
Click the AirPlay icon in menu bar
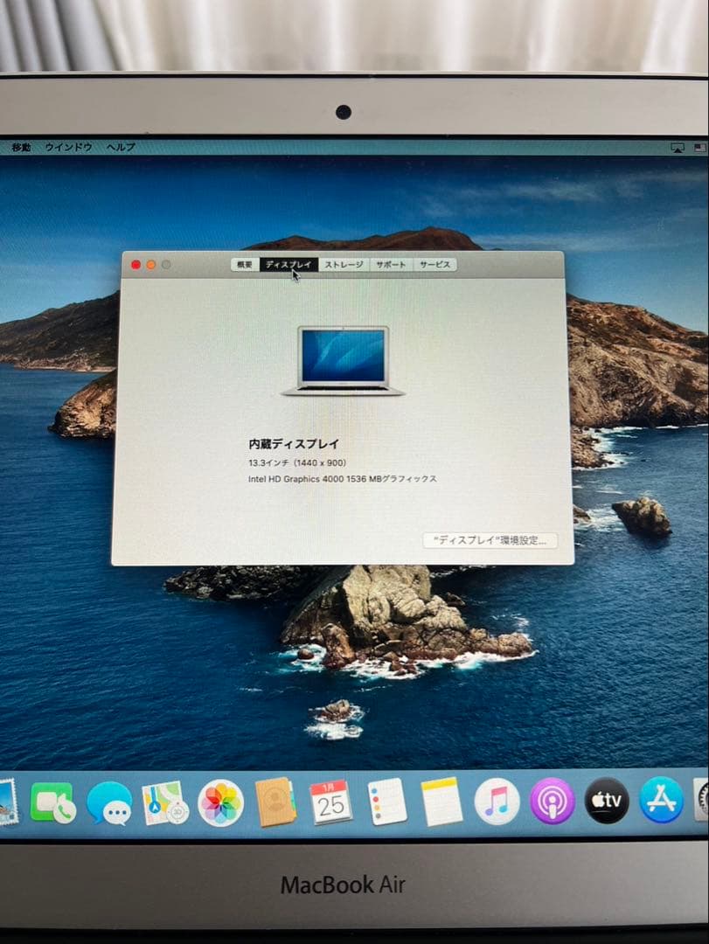click(x=677, y=148)
